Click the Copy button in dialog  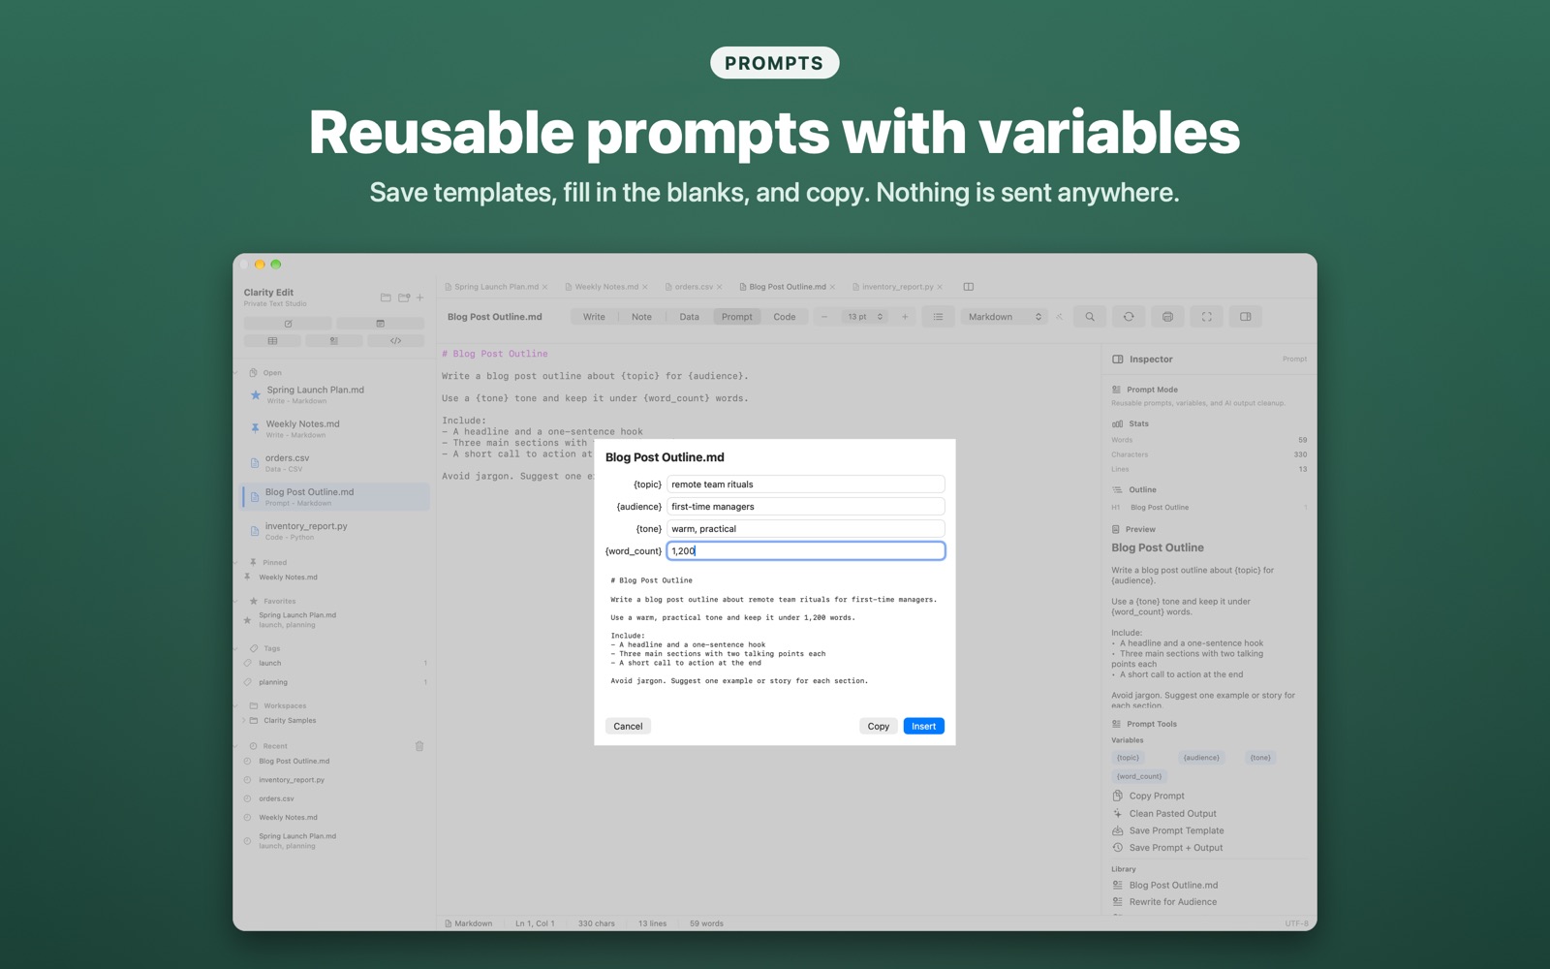[x=878, y=726]
